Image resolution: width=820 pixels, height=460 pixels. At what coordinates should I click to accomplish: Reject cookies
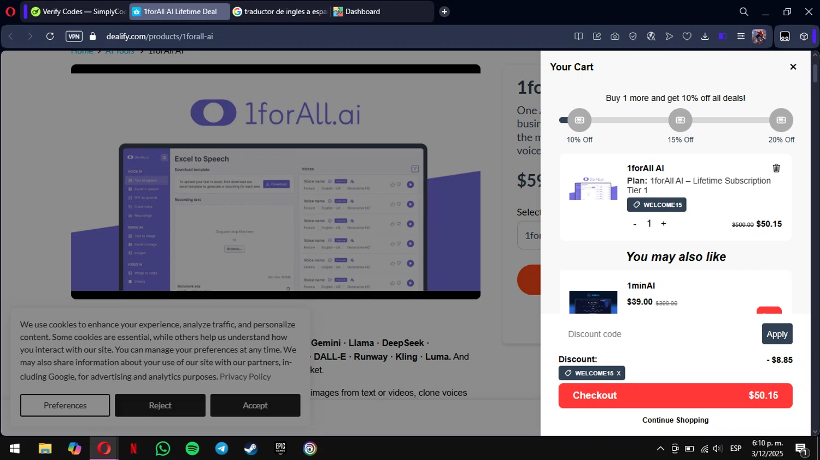click(160, 405)
